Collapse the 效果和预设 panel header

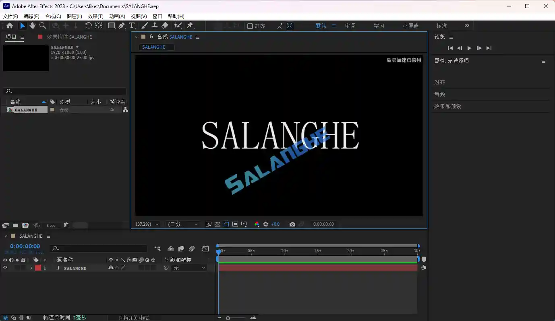coord(446,106)
